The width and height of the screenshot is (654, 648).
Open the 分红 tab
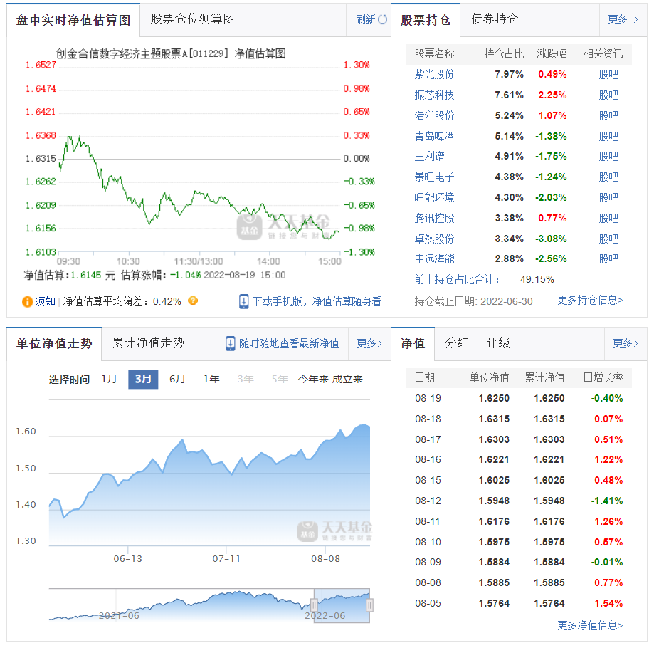tap(456, 343)
